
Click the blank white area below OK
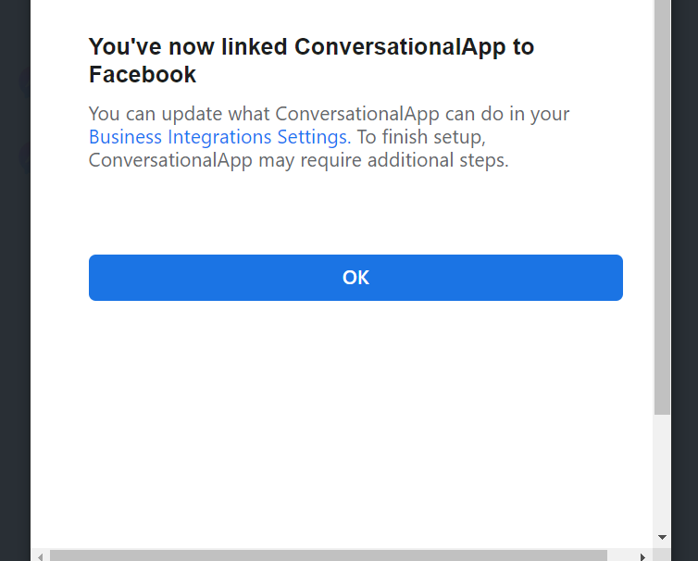[x=355, y=417]
